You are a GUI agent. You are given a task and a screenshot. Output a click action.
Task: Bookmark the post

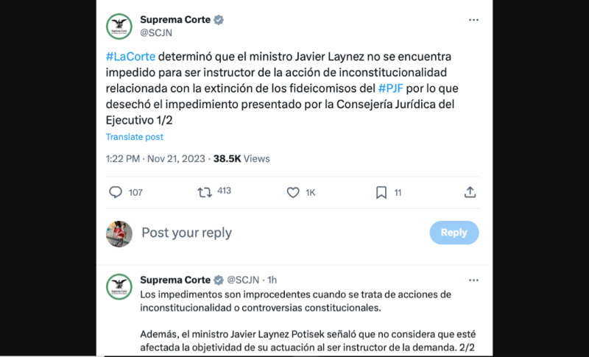[x=381, y=193]
